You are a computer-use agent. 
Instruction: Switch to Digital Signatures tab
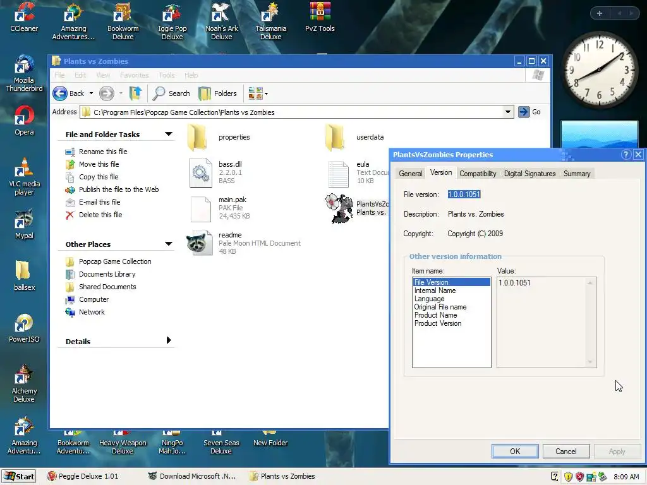coord(530,174)
